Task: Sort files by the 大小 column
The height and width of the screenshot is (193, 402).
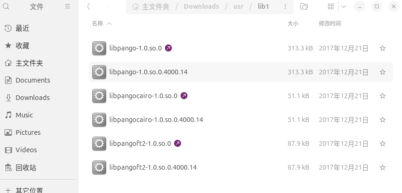Action: (293, 23)
